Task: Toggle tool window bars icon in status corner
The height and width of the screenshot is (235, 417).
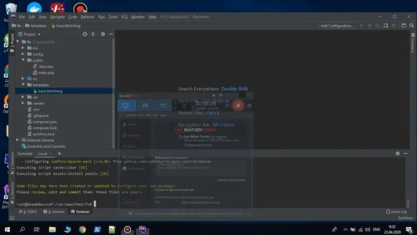Action: pyautogui.click(x=12, y=218)
